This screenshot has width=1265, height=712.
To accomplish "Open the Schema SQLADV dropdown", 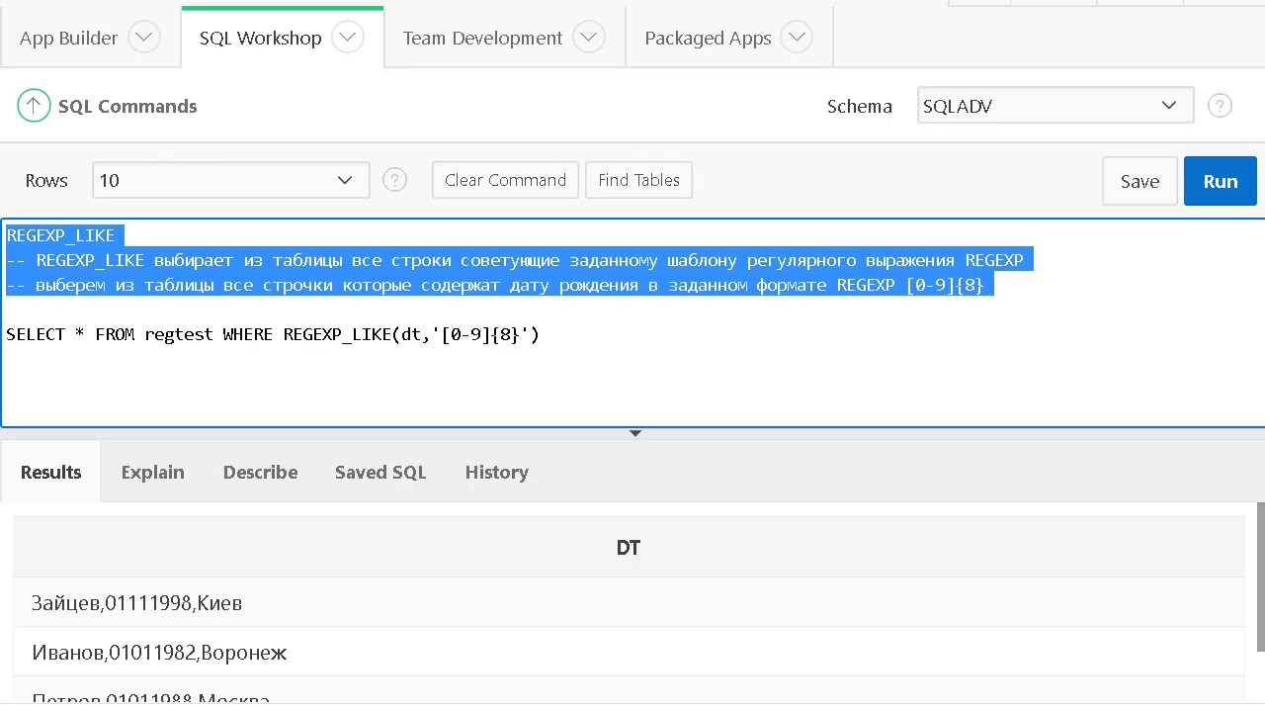I will 1055,106.
